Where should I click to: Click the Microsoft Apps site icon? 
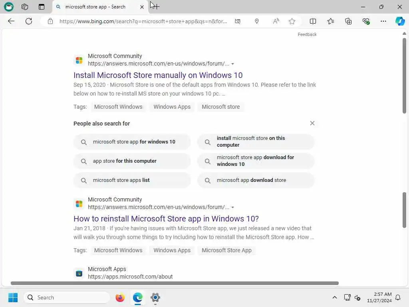pos(79,273)
